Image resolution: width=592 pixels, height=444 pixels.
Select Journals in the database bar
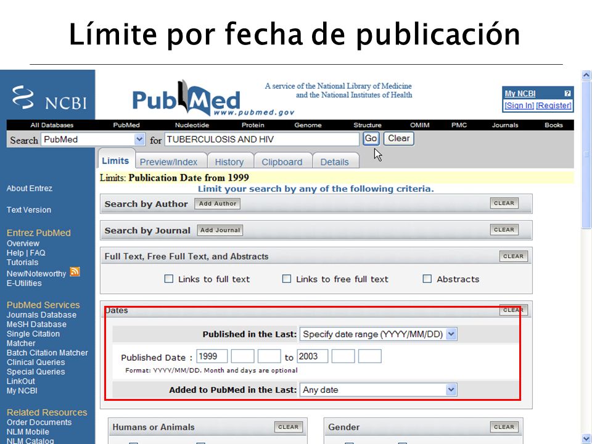pos(505,125)
